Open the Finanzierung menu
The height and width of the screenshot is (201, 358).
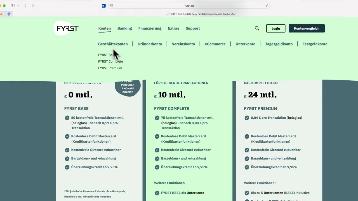tap(150, 28)
